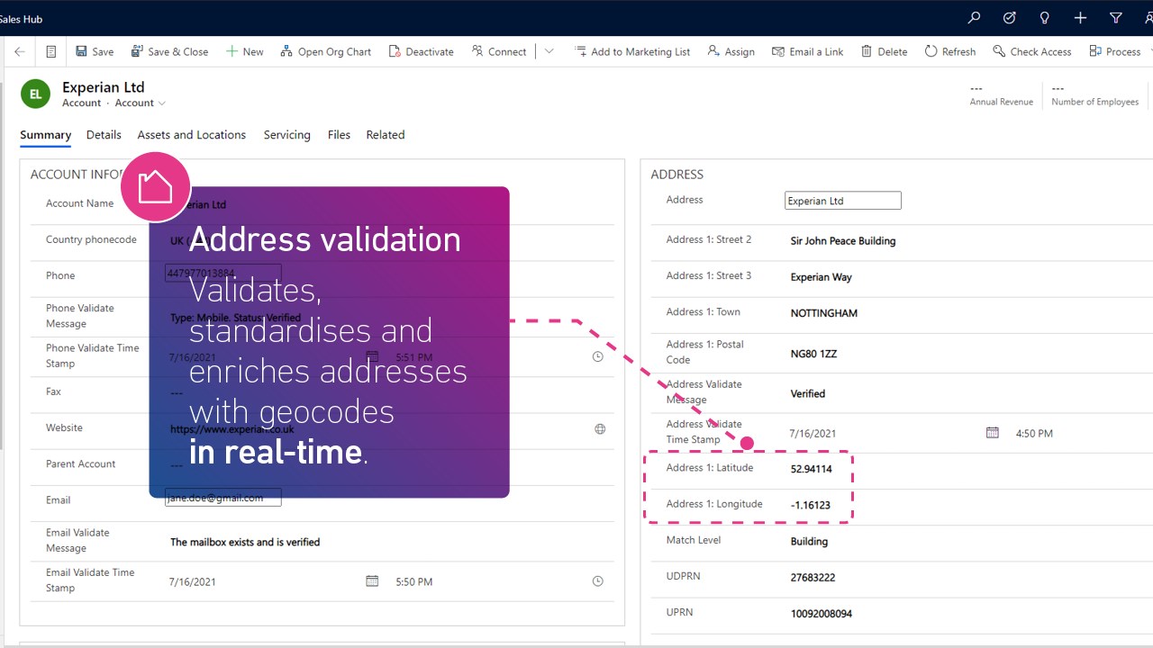Image resolution: width=1153 pixels, height=648 pixels.
Task: Select Street 3 value Experian Way
Action: point(821,277)
